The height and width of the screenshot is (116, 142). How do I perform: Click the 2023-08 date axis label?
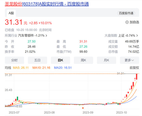(x=49, y=113)
